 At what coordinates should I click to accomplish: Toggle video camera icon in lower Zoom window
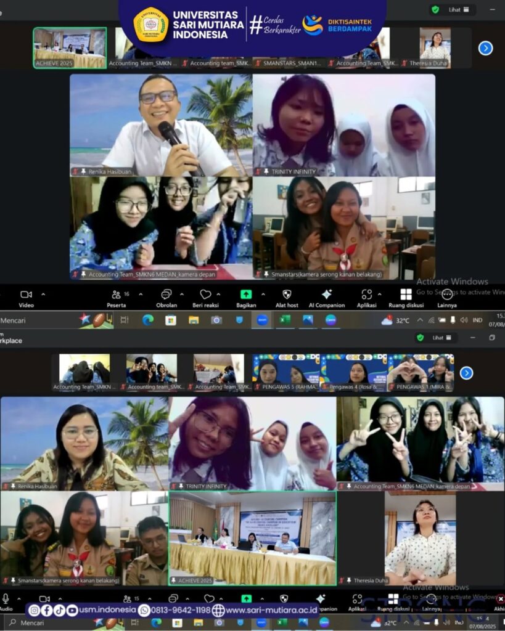click(44, 599)
